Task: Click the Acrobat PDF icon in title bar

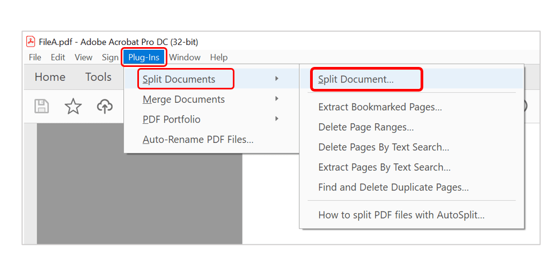Action: pos(31,42)
